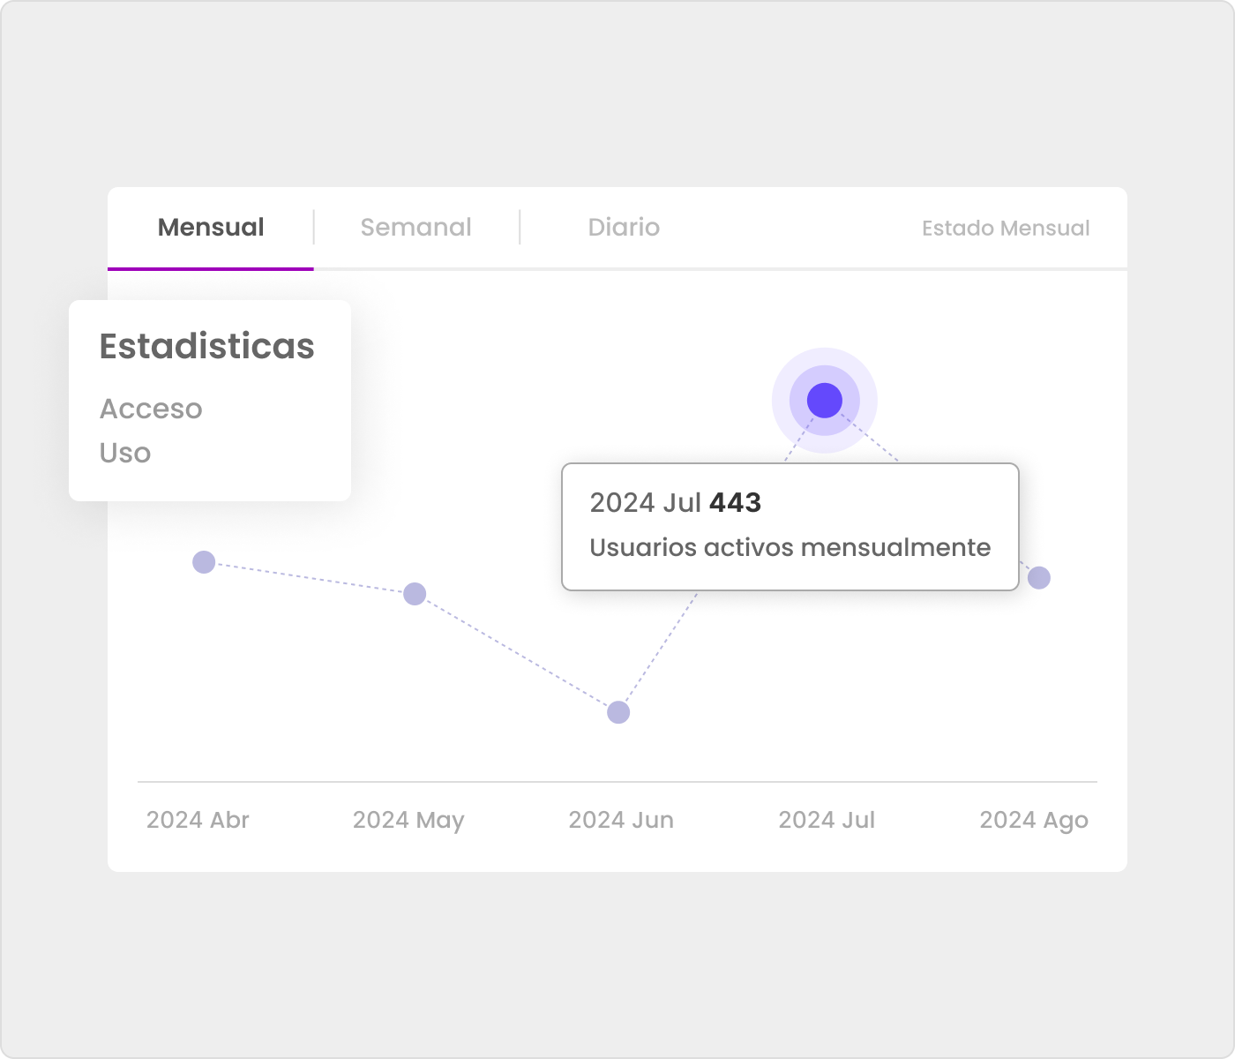Click the highlighted July data point
The width and height of the screenshot is (1235, 1059).
(x=825, y=401)
